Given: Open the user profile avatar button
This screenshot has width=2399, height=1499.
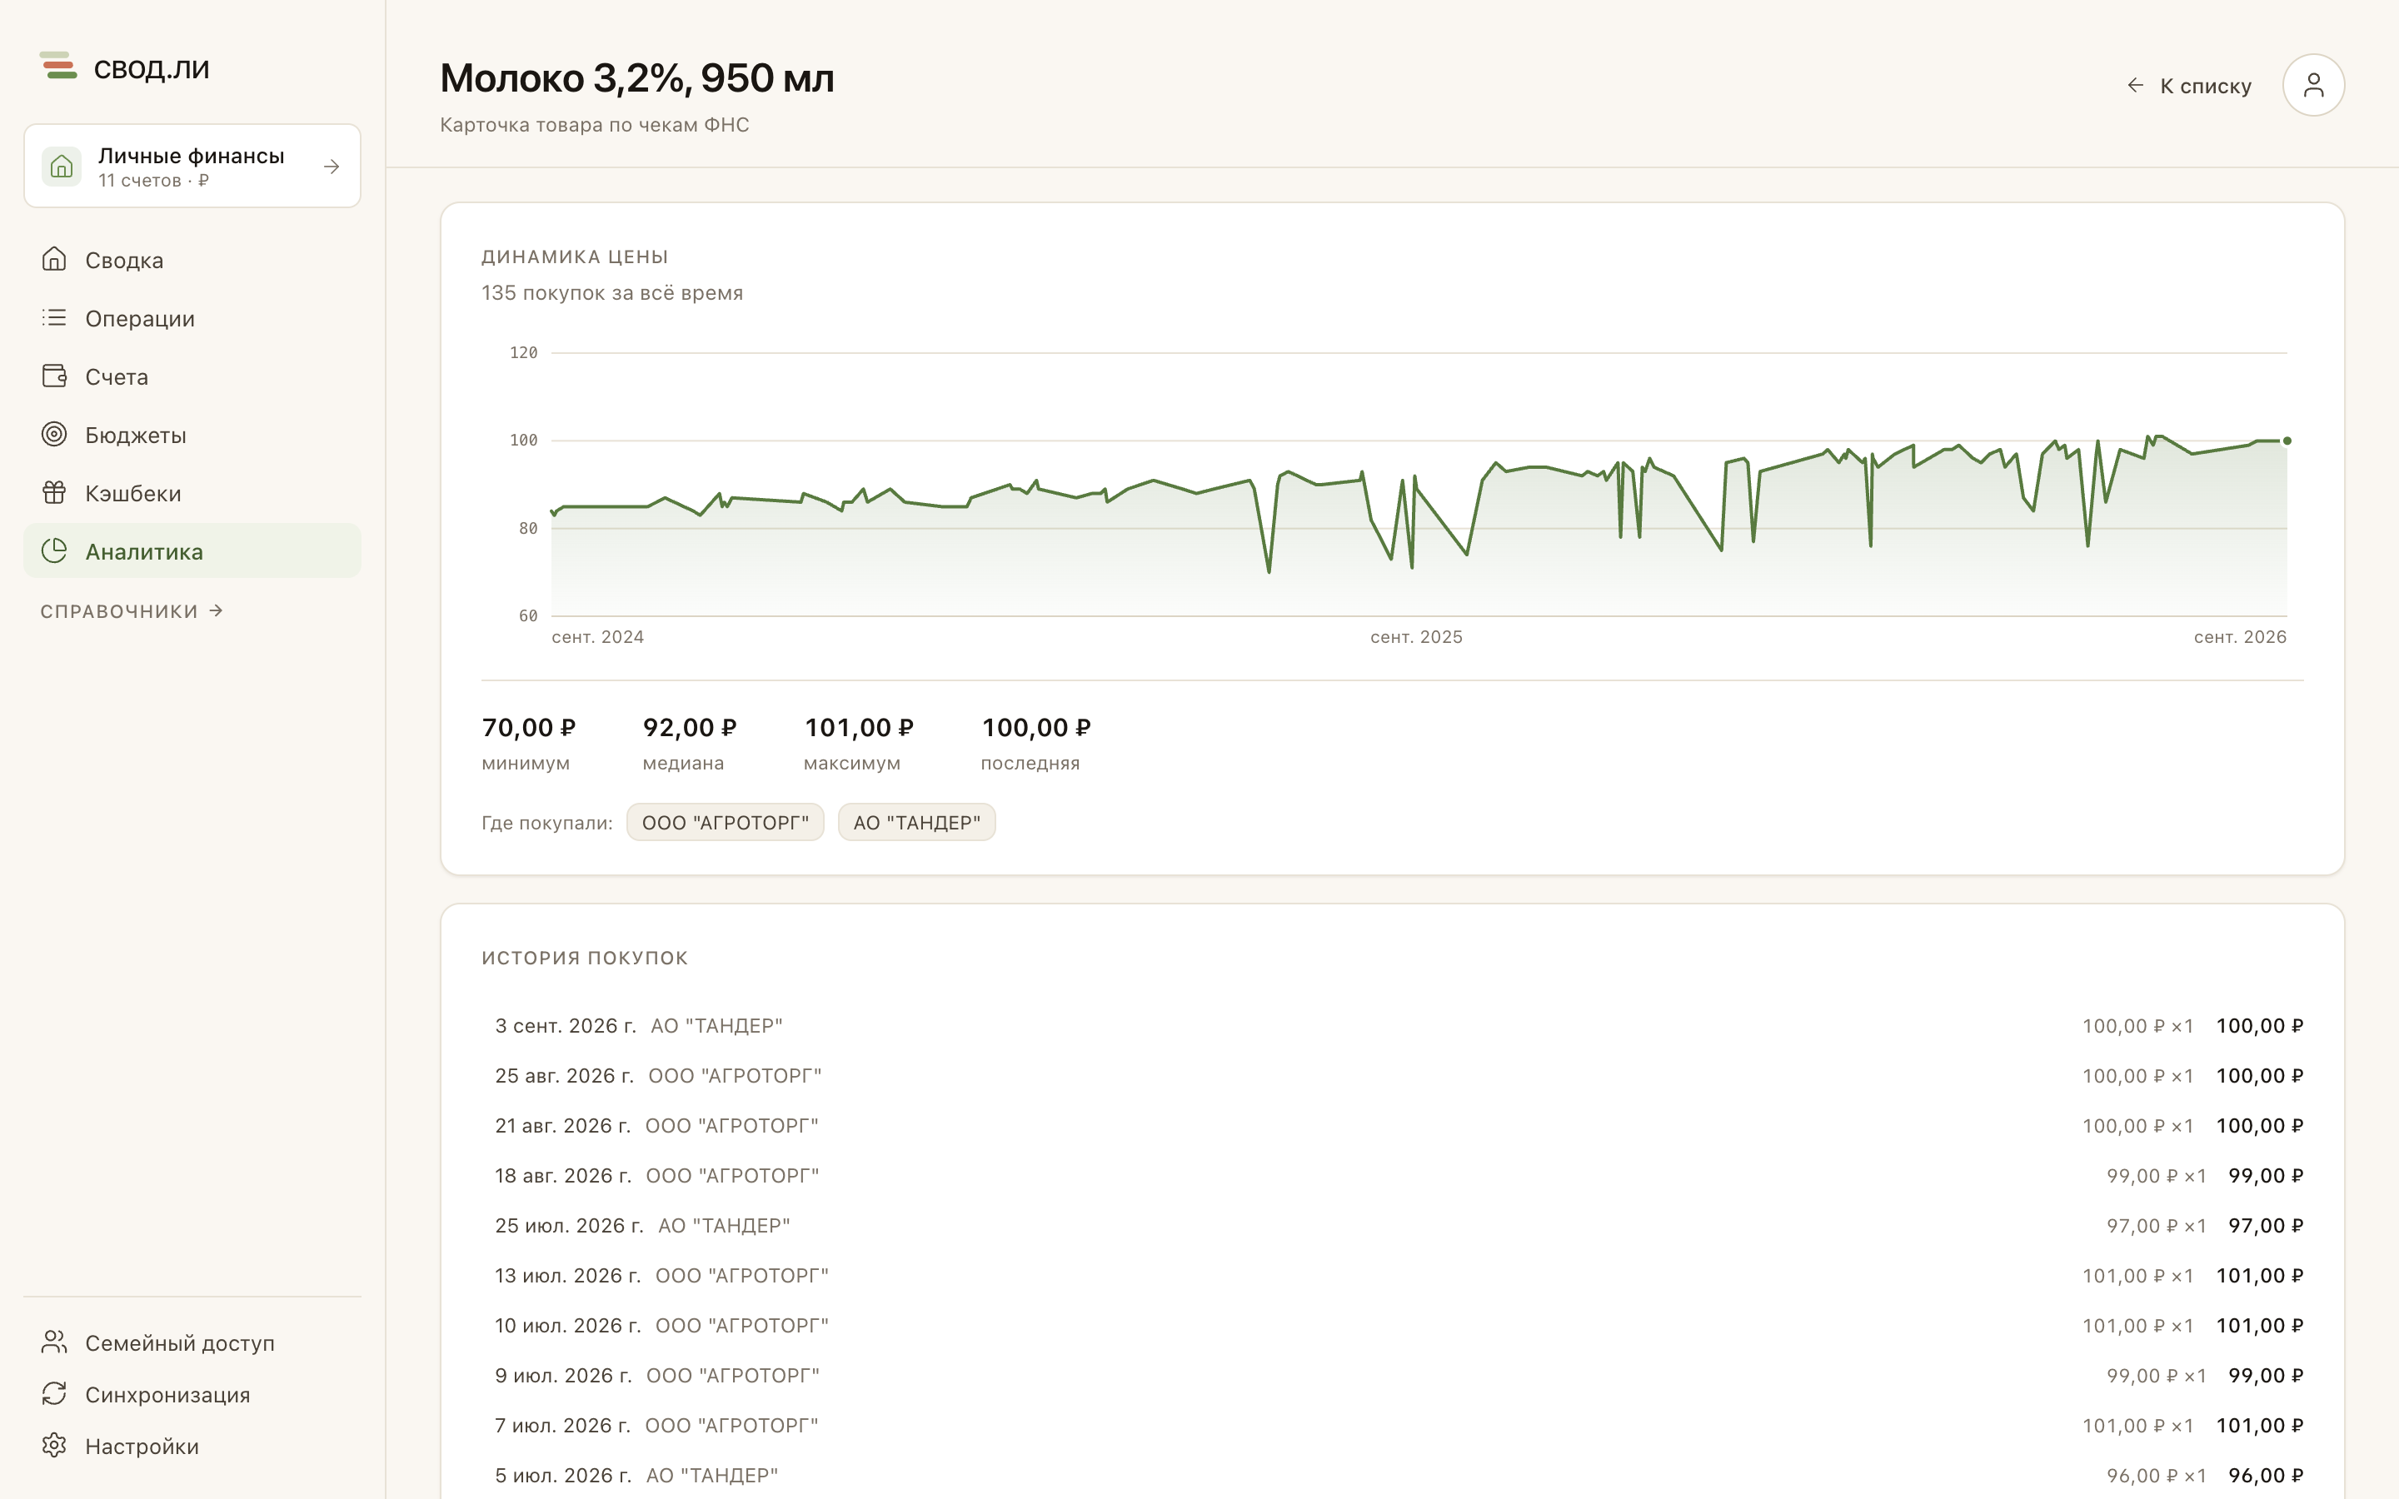Looking at the screenshot, I should [x=2312, y=85].
